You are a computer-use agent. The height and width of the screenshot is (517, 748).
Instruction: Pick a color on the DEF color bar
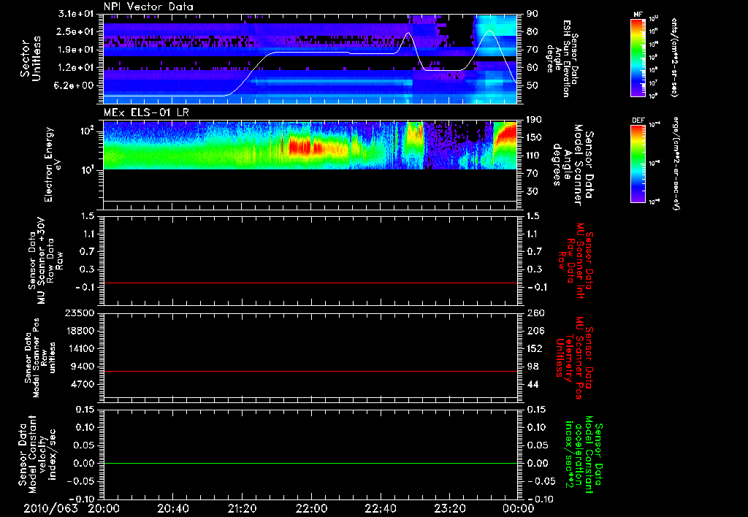click(638, 164)
